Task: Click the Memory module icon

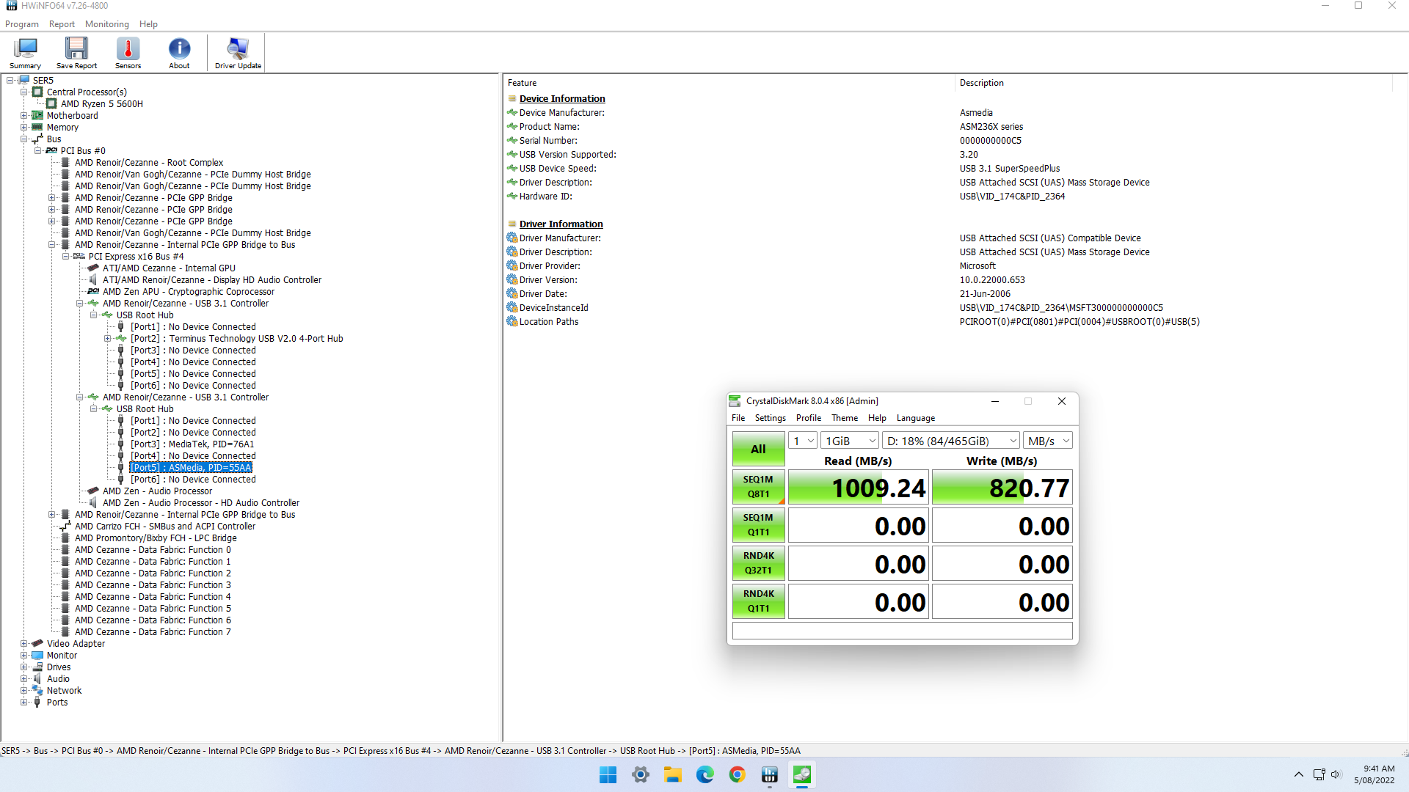Action: click(x=37, y=128)
